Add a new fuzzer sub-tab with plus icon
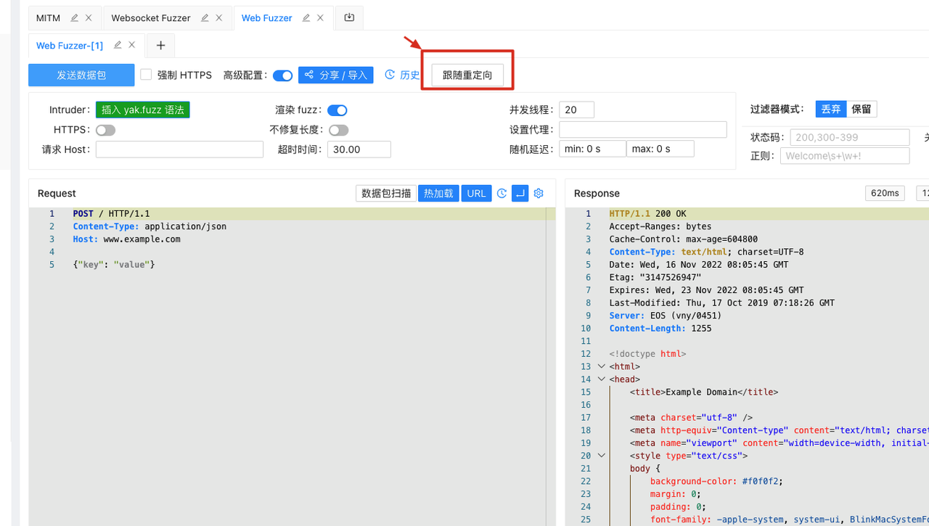 coord(160,45)
